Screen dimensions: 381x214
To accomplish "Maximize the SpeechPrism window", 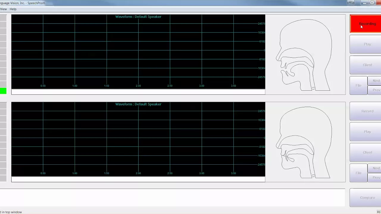I will click(372, 3).
